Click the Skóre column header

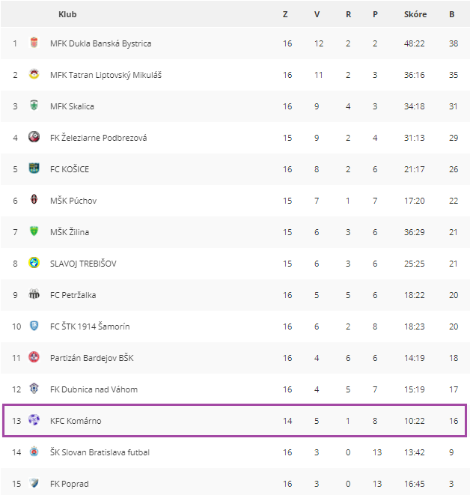point(415,14)
